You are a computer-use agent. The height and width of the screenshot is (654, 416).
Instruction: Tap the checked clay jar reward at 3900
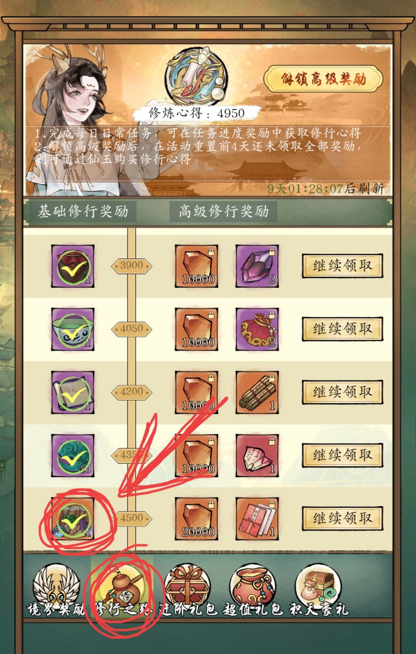coord(73,266)
